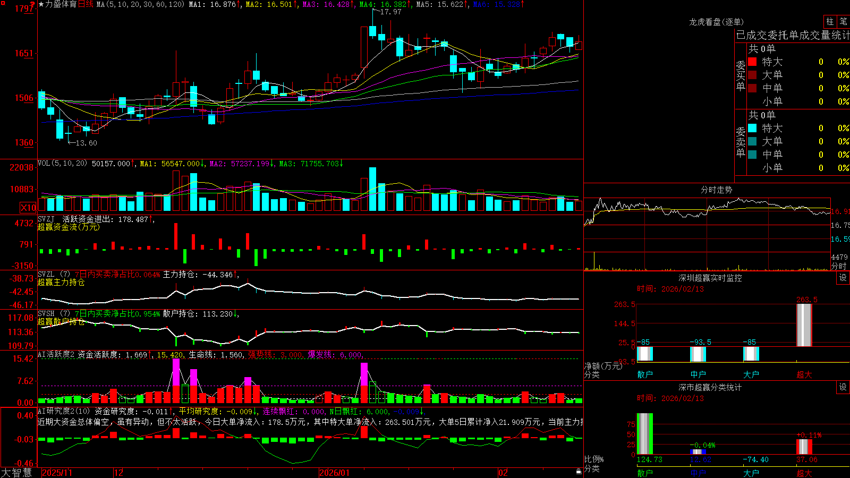
Task: Click the 2025/11 date marker
Action: click(57, 473)
